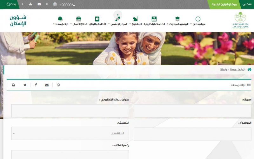Open the عن الإسكان menu item

(199, 24)
